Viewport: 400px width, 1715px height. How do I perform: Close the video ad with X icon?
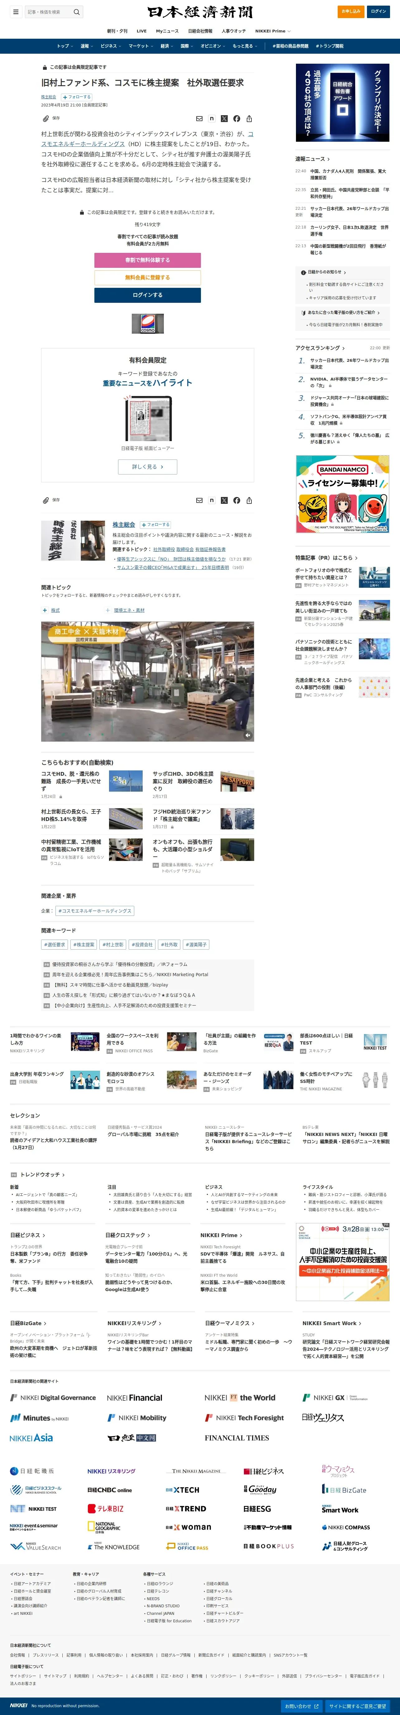click(x=248, y=627)
